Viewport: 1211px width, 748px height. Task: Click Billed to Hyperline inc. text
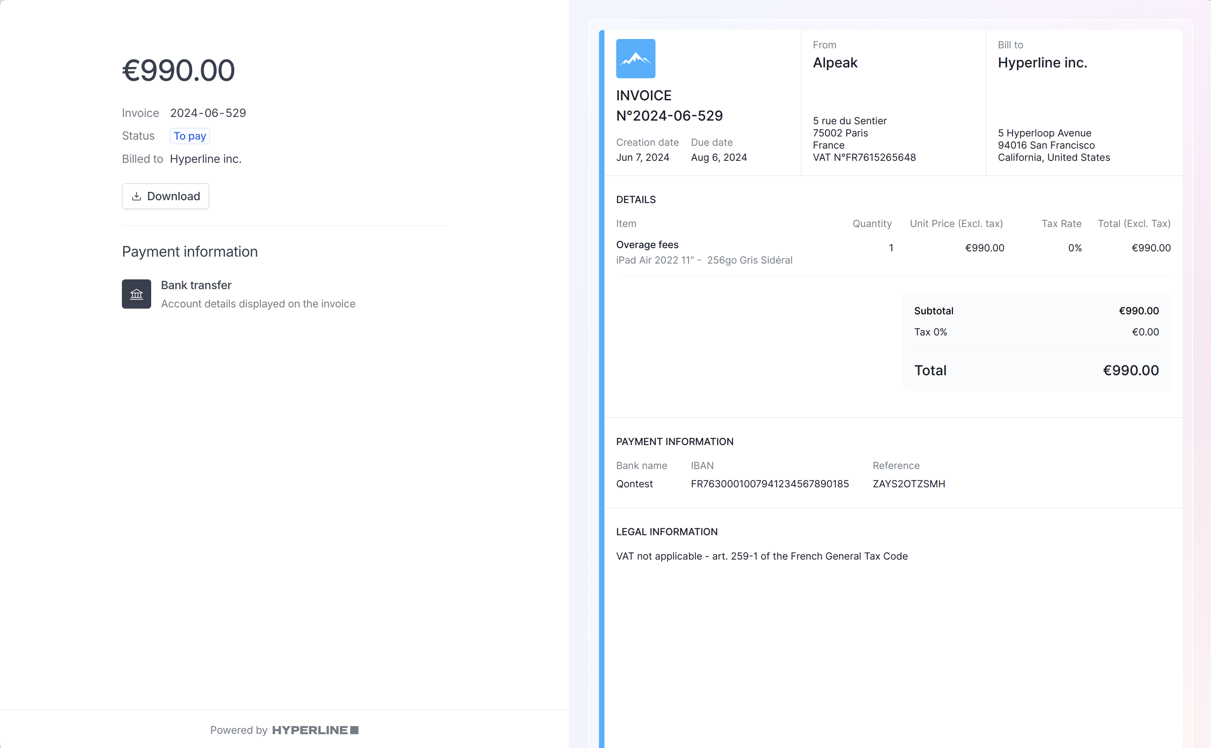[x=206, y=159]
